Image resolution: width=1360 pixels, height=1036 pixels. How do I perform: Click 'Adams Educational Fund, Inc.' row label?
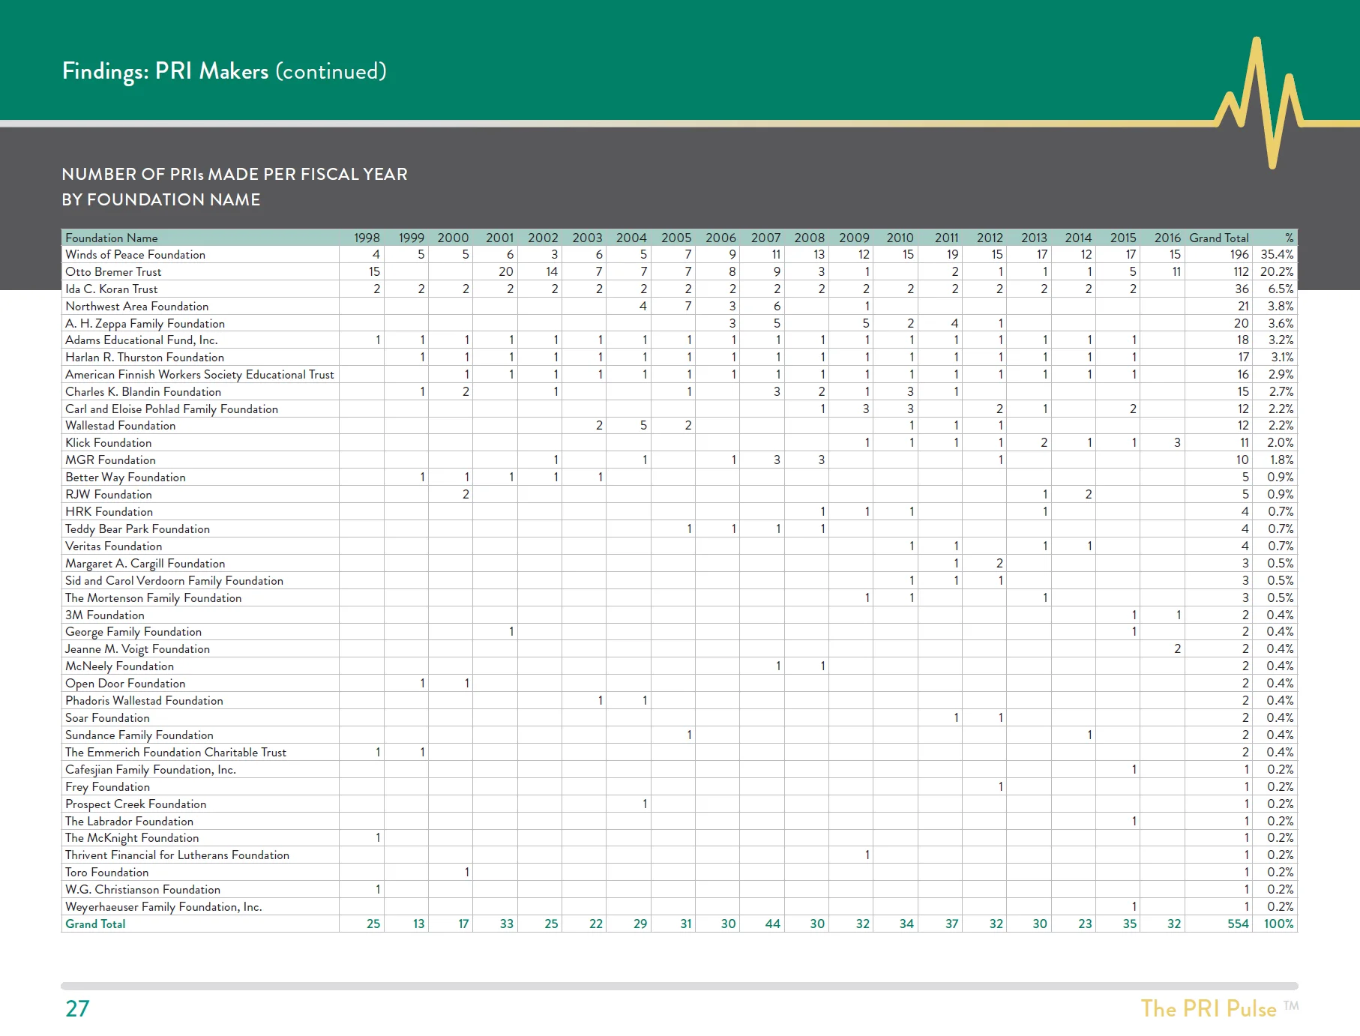click(x=141, y=340)
